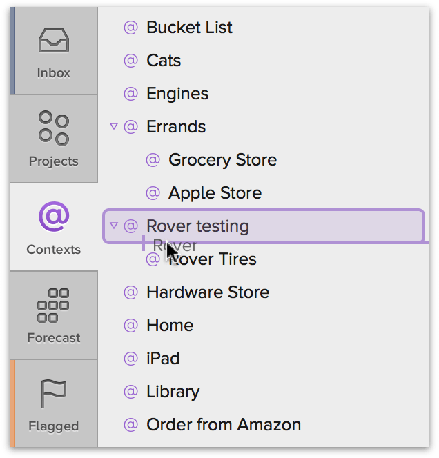The image size is (439, 458).
Task: Click the @ icon beside Grocery Store
Action: point(153,160)
